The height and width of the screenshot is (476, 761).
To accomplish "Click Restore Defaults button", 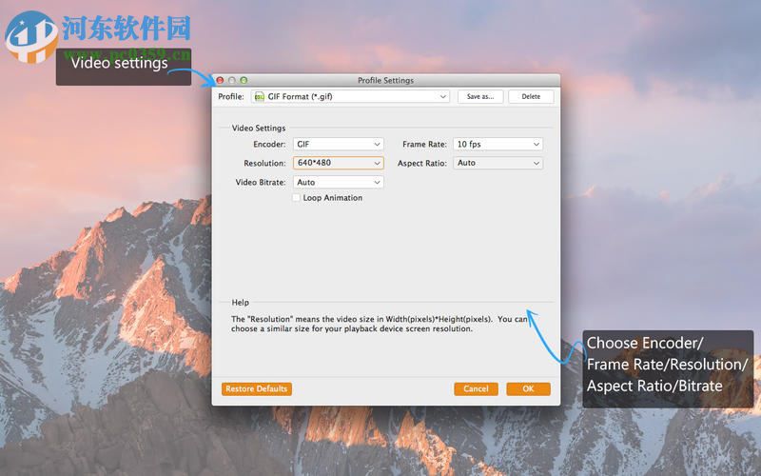I will point(256,388).
